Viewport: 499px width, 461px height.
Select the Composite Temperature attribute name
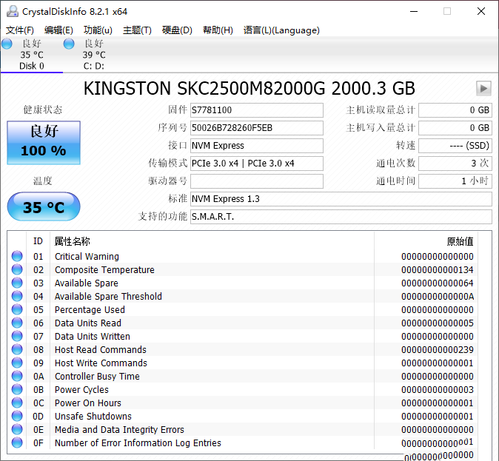click(104, 270)
